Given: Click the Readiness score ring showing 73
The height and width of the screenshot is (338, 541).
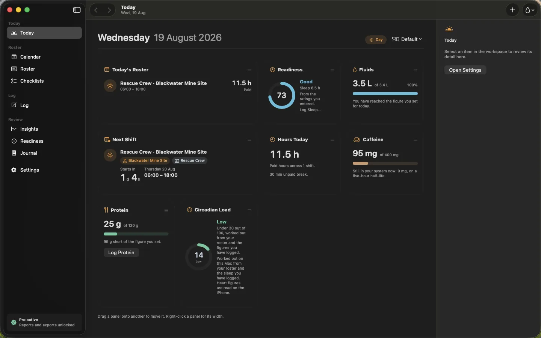Looking at the screenshot, I should [282, 95].
